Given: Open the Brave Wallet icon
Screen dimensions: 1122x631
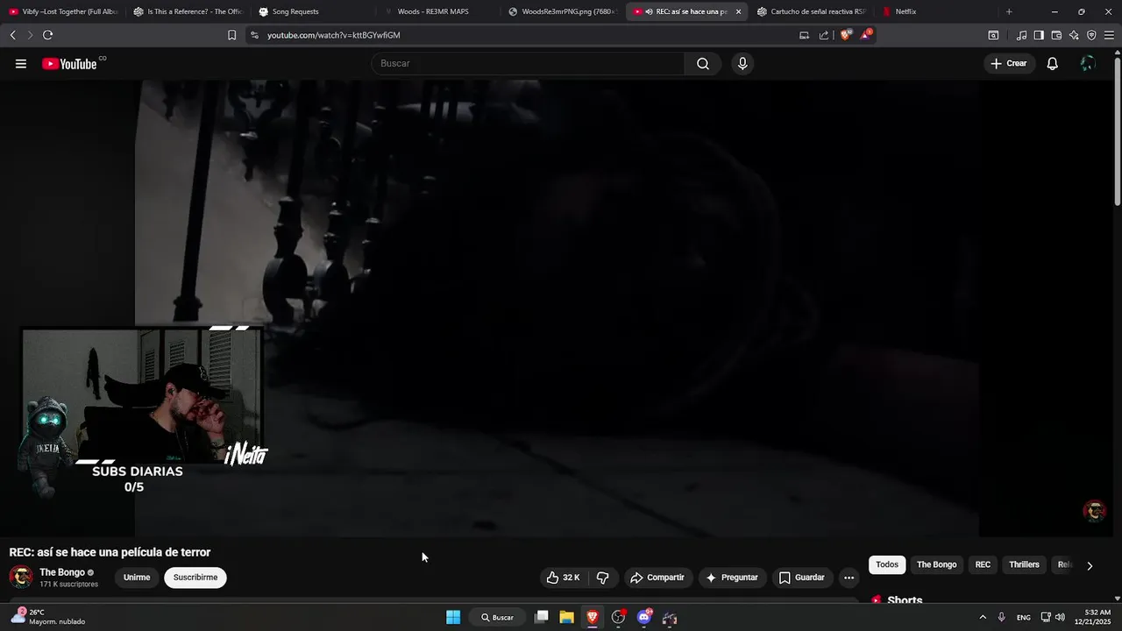Looking at the screenshot, I should tap(1056, 35).
